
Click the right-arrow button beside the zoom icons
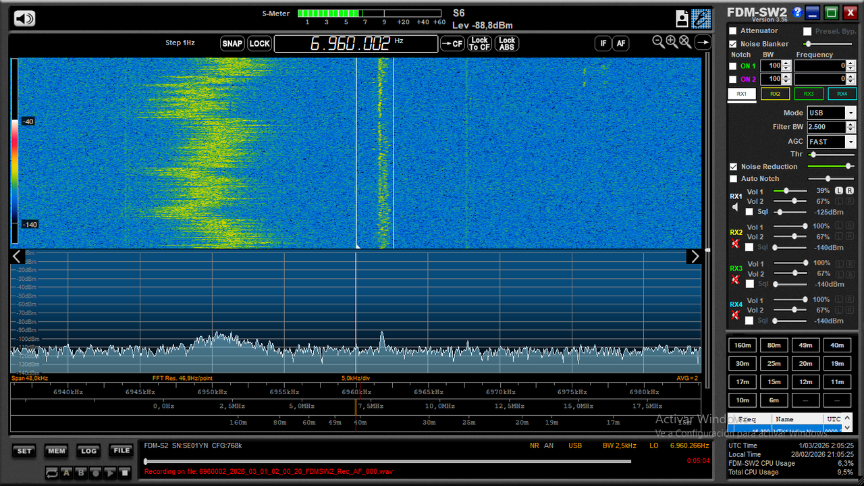pos(703,43)
